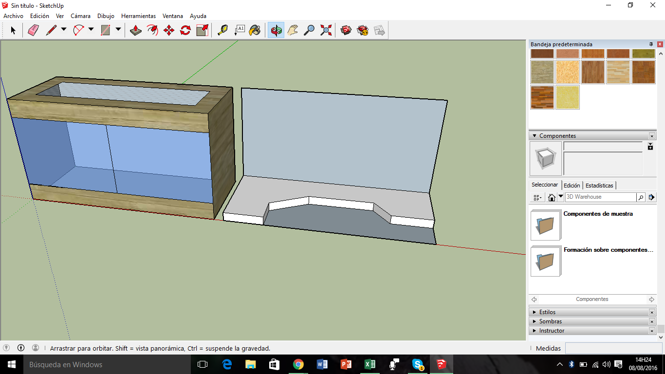Open the Herramientas menu

(138, 16)
